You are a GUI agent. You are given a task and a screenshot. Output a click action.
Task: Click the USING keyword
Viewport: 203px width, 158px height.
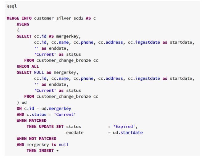[x=23, y=24]
